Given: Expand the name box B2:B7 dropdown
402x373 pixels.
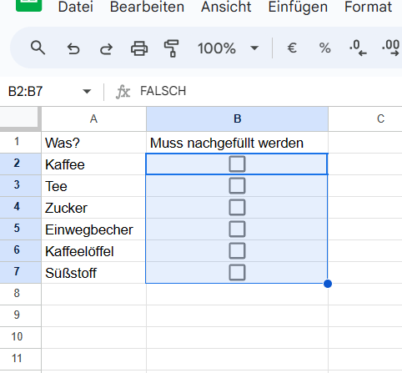Looking at the screenshot, I should (87, 91).
